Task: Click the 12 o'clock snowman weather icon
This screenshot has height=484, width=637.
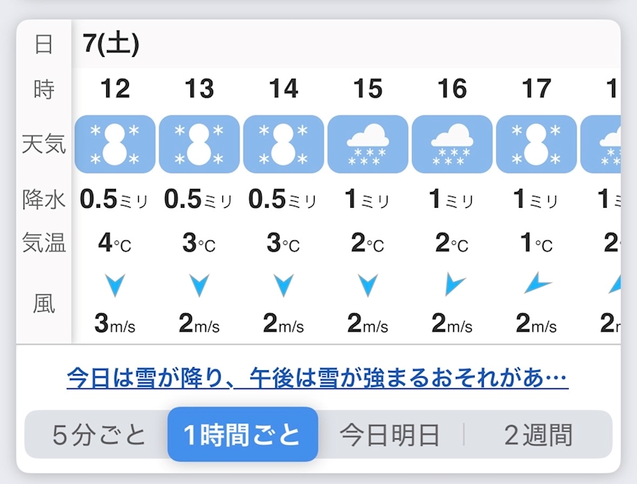Action: click(x=115, y=144)
